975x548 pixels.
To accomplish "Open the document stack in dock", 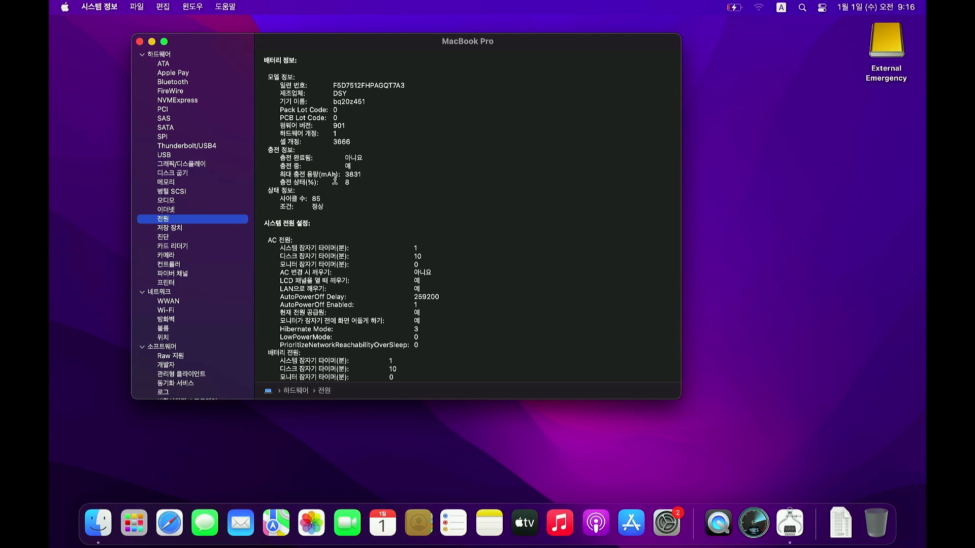I will click(840, 523).
